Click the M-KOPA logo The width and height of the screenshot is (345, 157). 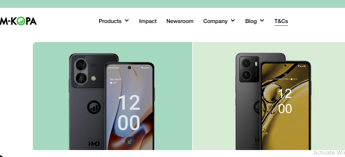click(18, 21)
